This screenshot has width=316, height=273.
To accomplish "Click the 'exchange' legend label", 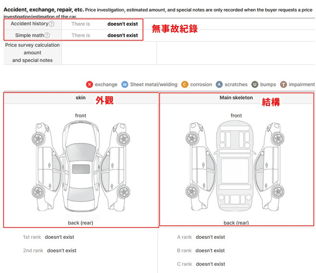I will [x=106, y=85].
